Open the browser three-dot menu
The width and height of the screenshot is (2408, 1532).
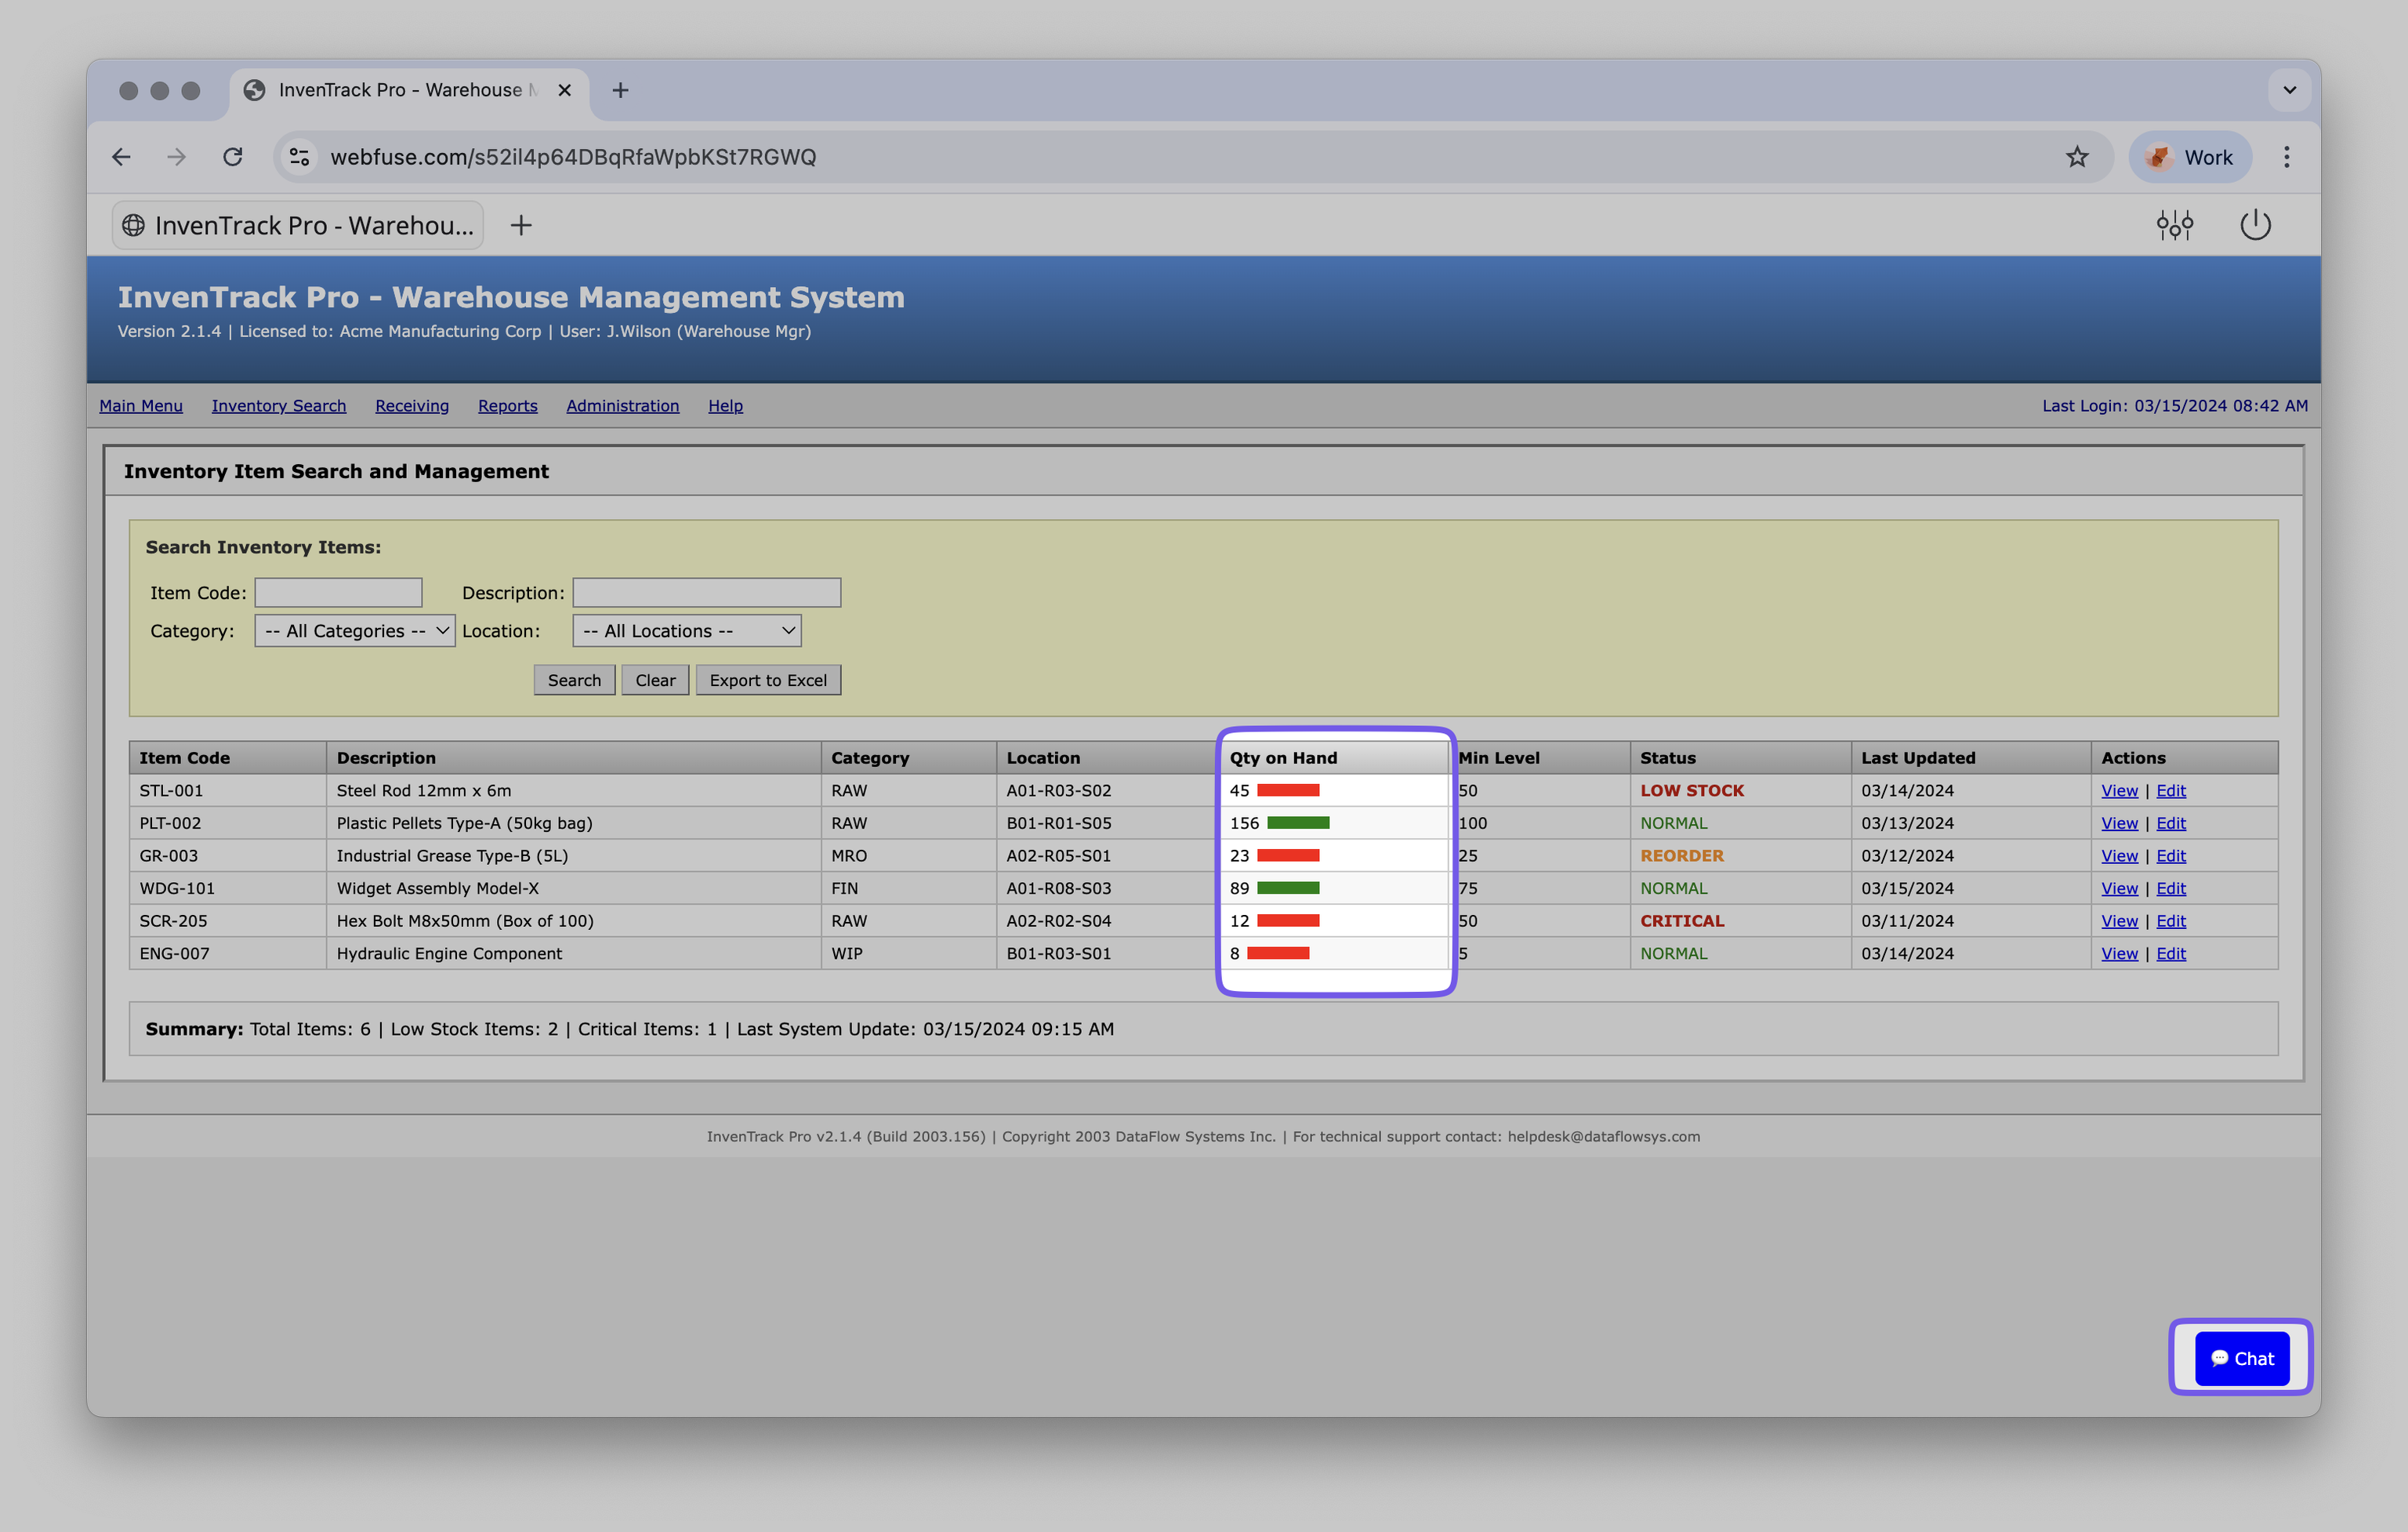[2286, 157]
